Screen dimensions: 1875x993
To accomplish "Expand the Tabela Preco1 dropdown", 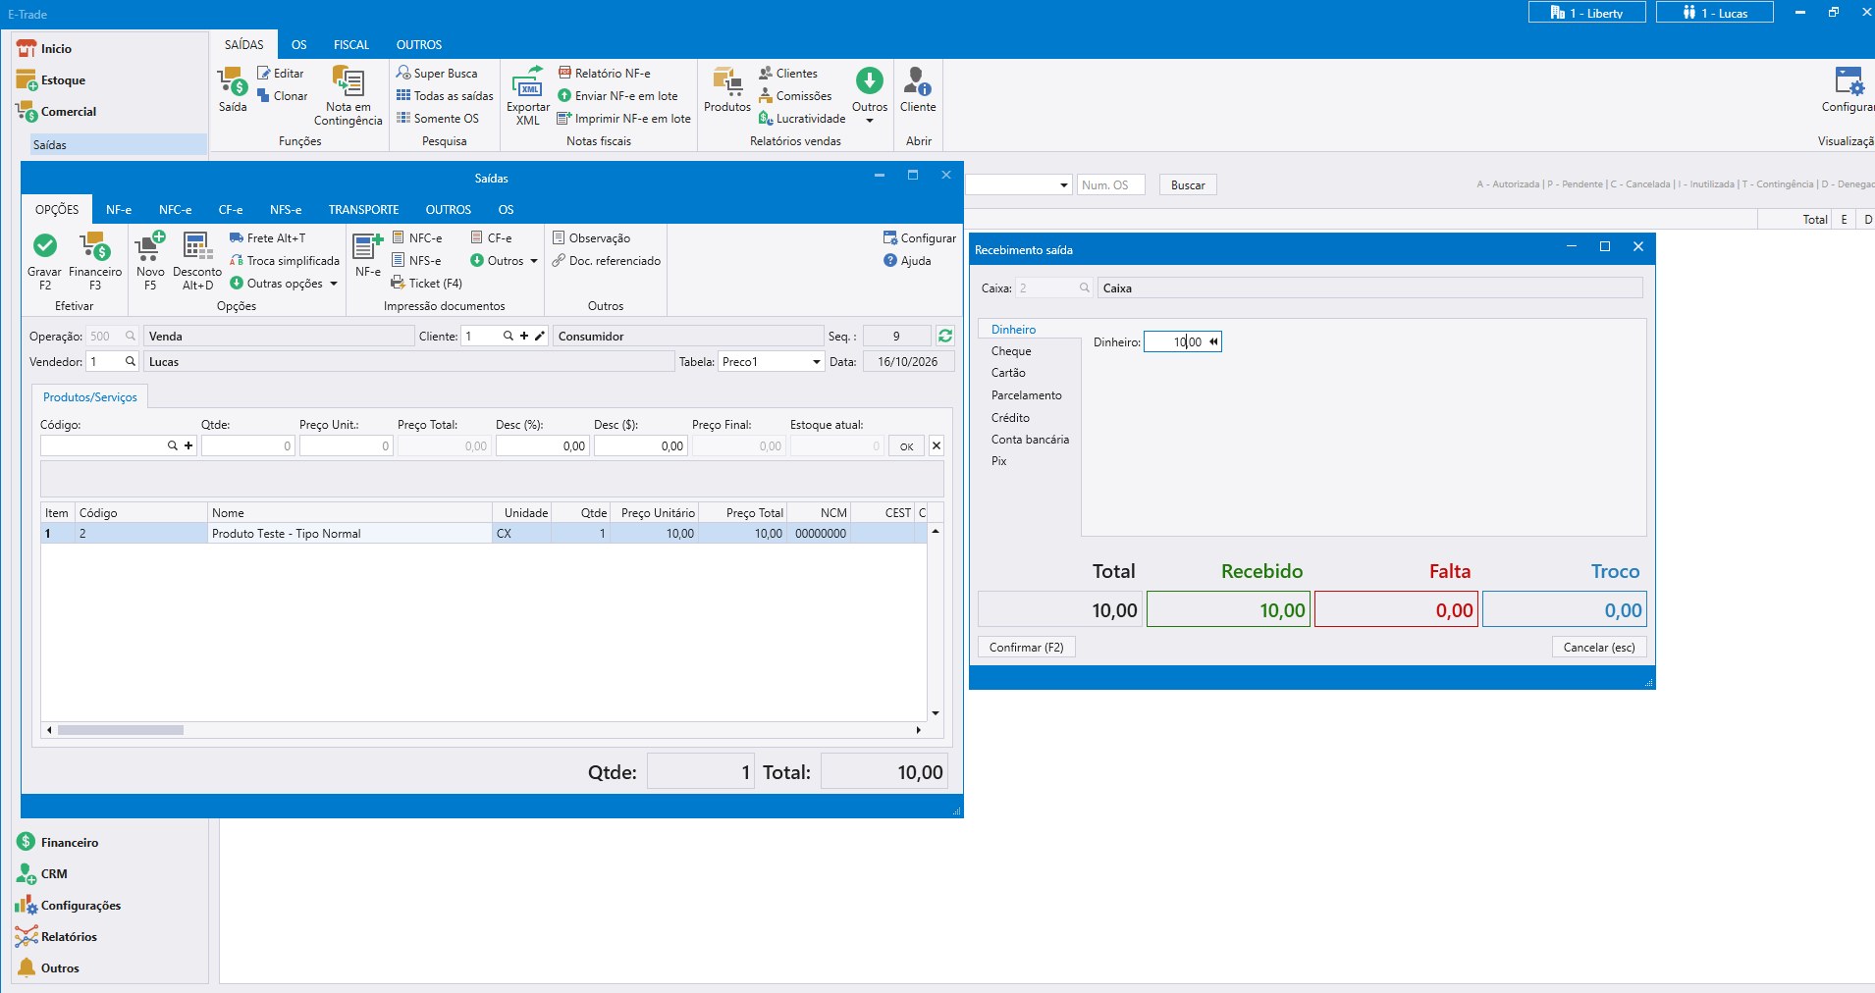I will click(x=816, y=362).
